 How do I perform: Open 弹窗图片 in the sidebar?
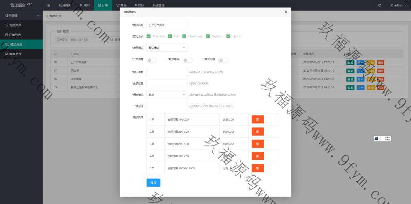point(15,54)
